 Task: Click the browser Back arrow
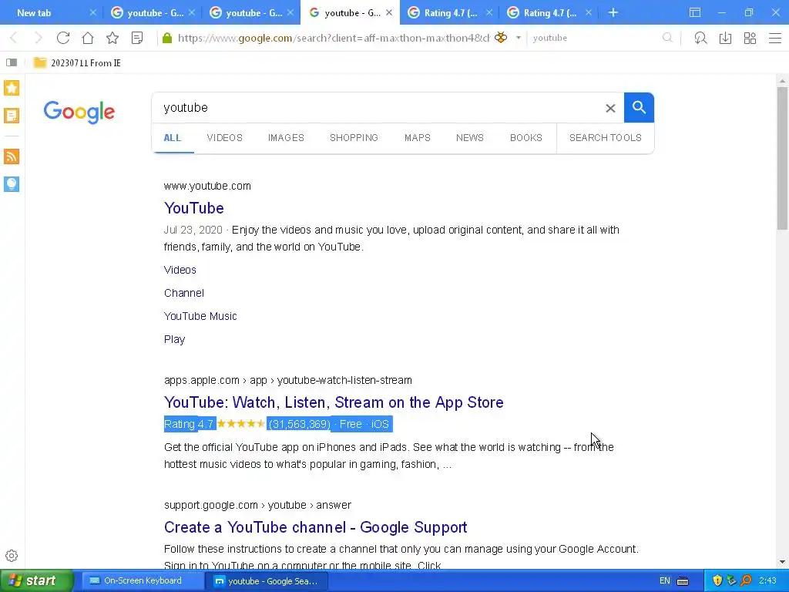pos(14,38)
